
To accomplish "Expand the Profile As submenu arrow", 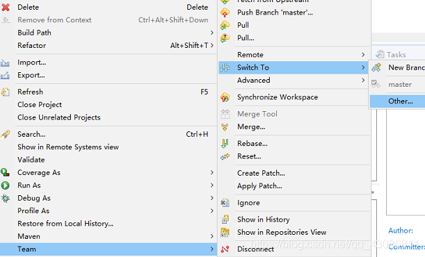I will [x=212, y=210].
